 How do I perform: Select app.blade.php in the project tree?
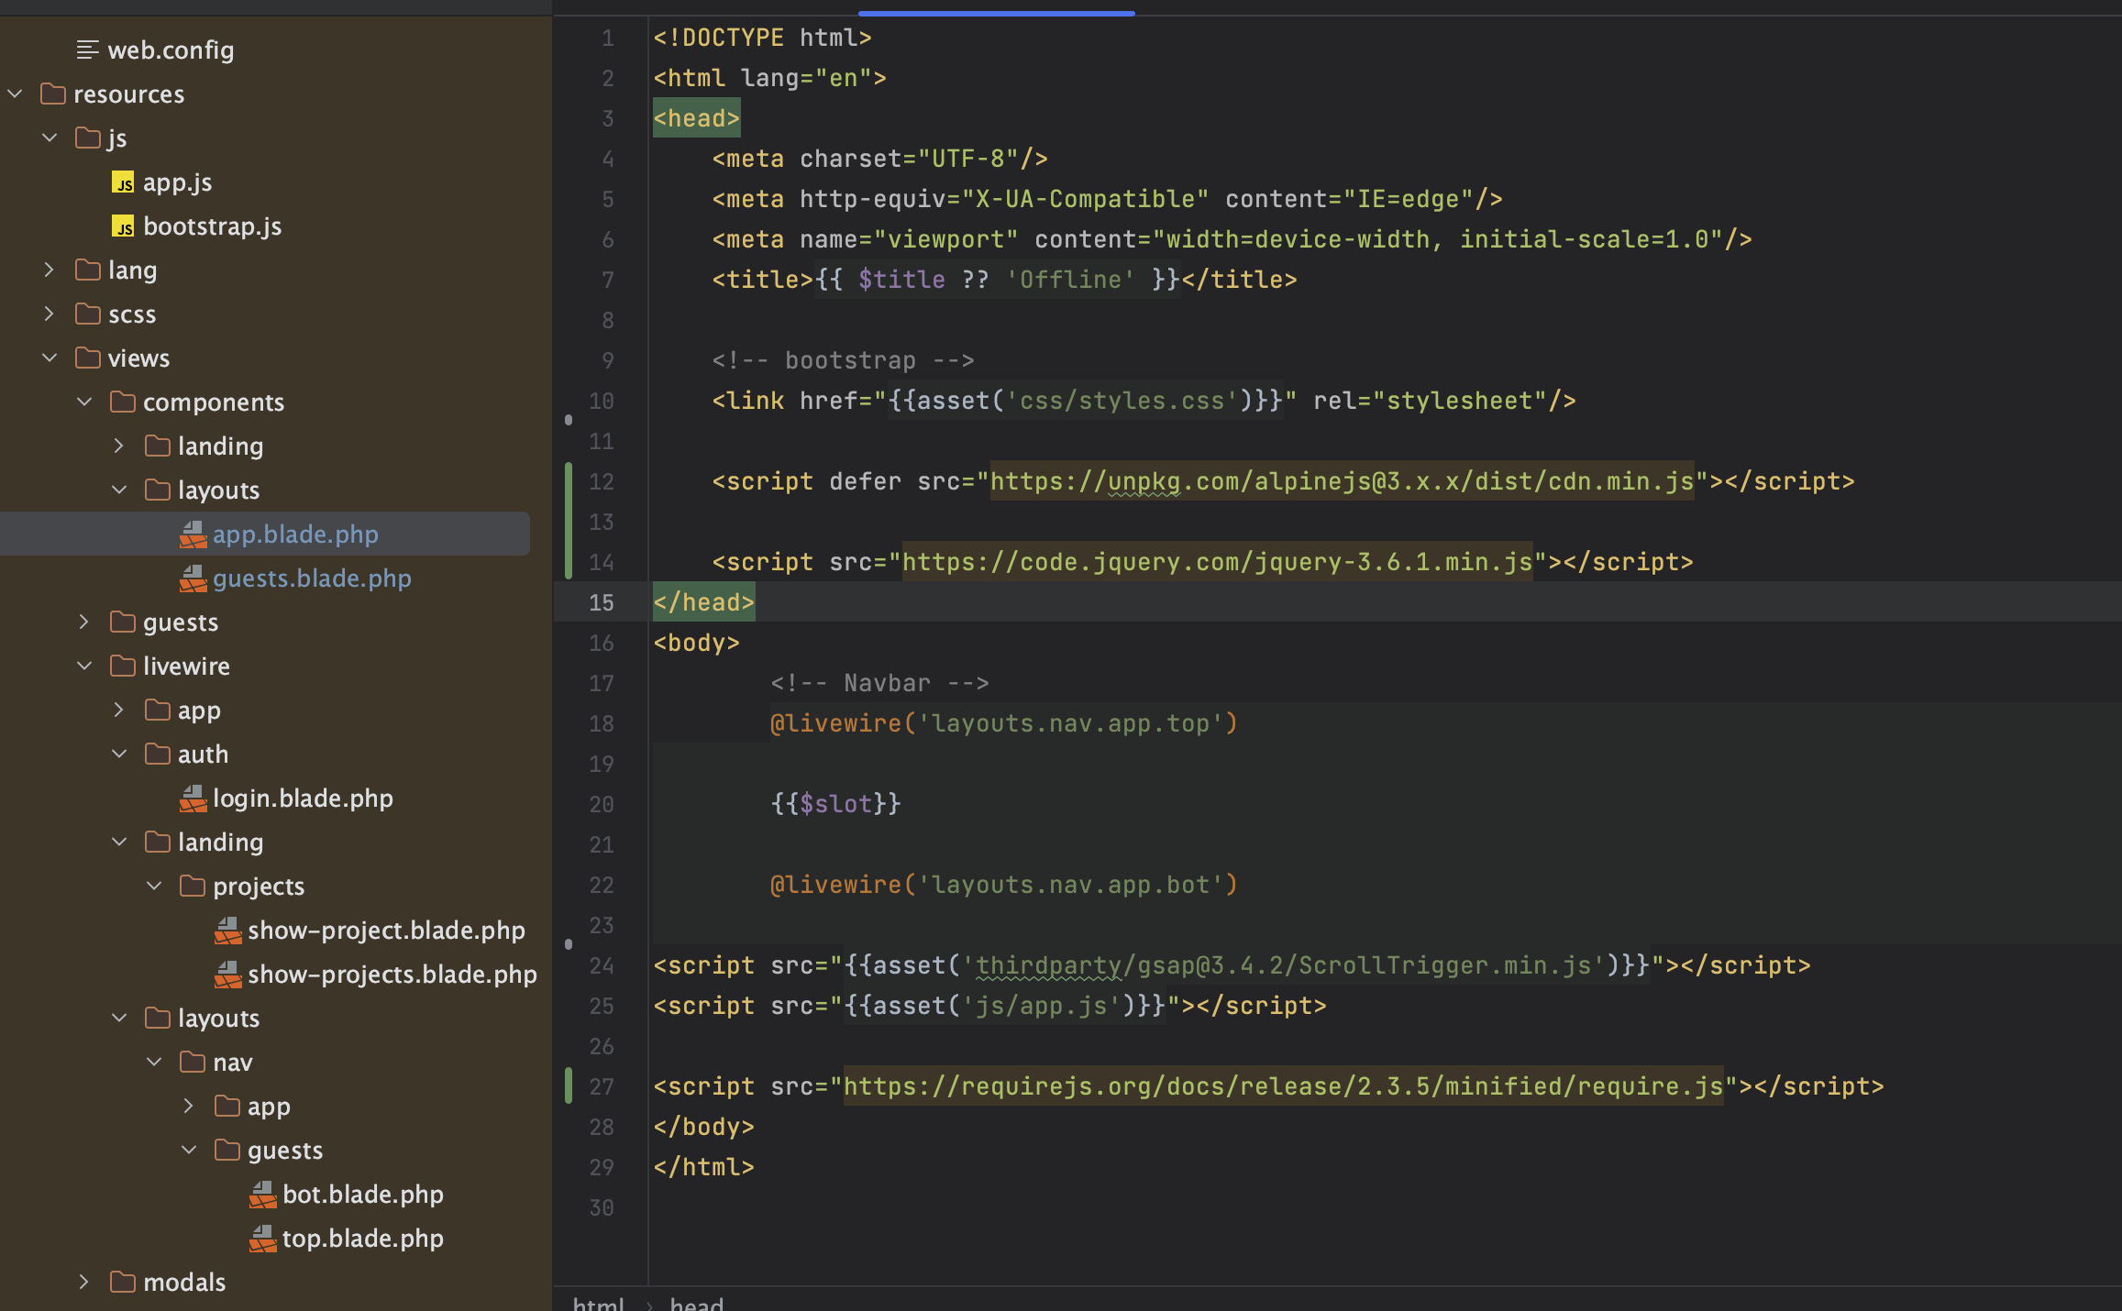(294, 534)
